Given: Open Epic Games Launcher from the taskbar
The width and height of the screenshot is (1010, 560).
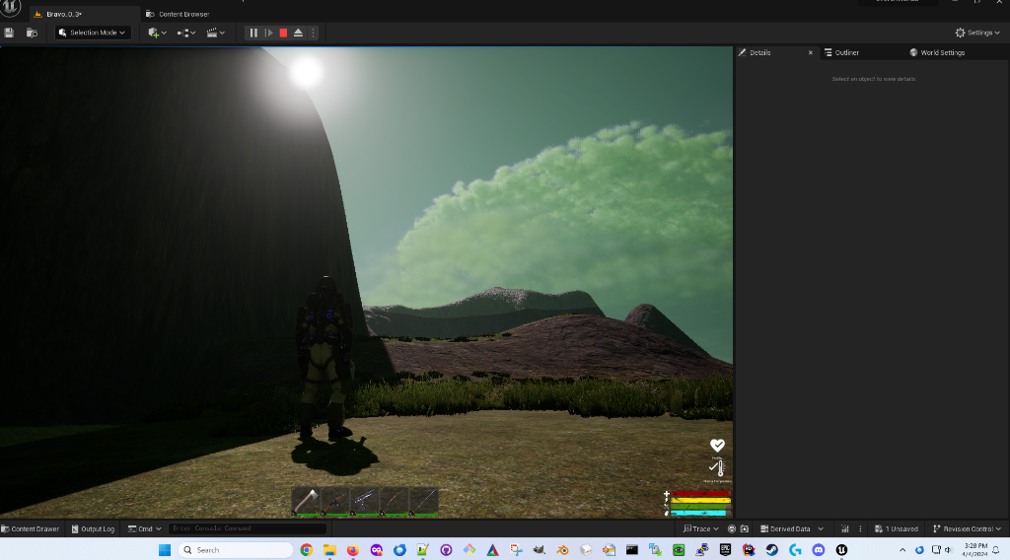Looking at the screenshot, I should pos(725,550).
